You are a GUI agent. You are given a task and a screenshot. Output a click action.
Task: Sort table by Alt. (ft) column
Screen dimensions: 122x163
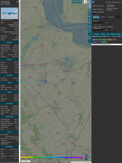point(118,34)
